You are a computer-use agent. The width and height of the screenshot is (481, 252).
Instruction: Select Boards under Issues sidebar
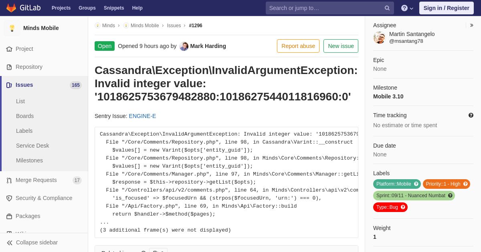25,116
